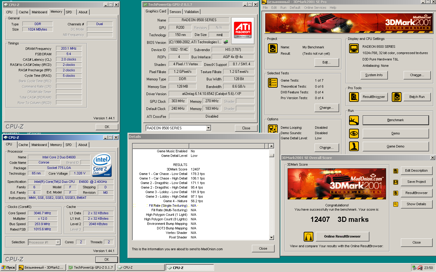Click the Demo eye icon in Run group
436x272 pixels.
(x=354, y=133)
